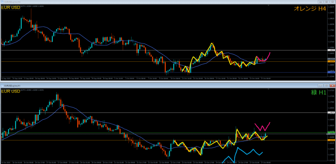Select orange price tag on H4 price axis
The width and height of the screenshot is (336, 164).
point(331,61)
